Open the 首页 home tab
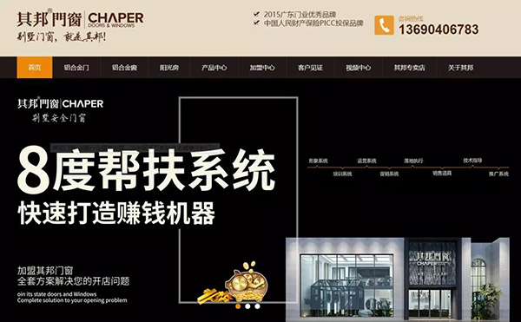This screenshot has width=521, height=322. (35, 68)
